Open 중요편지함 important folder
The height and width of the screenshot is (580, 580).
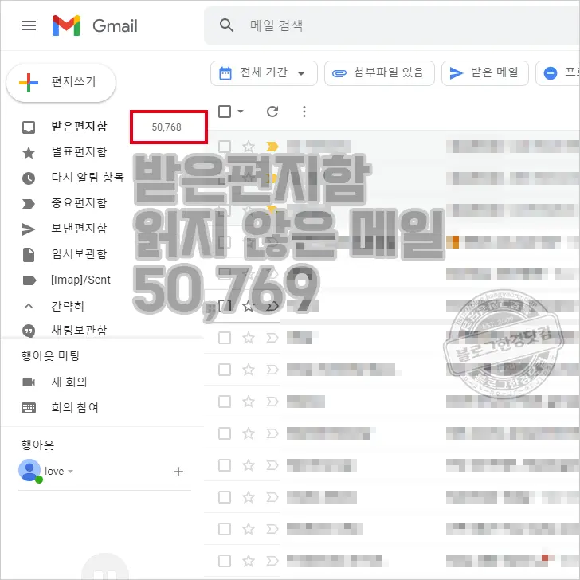78,202
